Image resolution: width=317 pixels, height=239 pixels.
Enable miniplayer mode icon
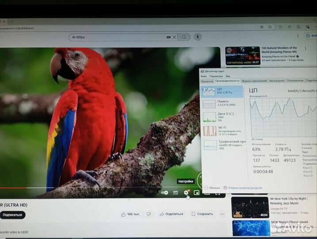pyautogui.click(x=197, y=193)
